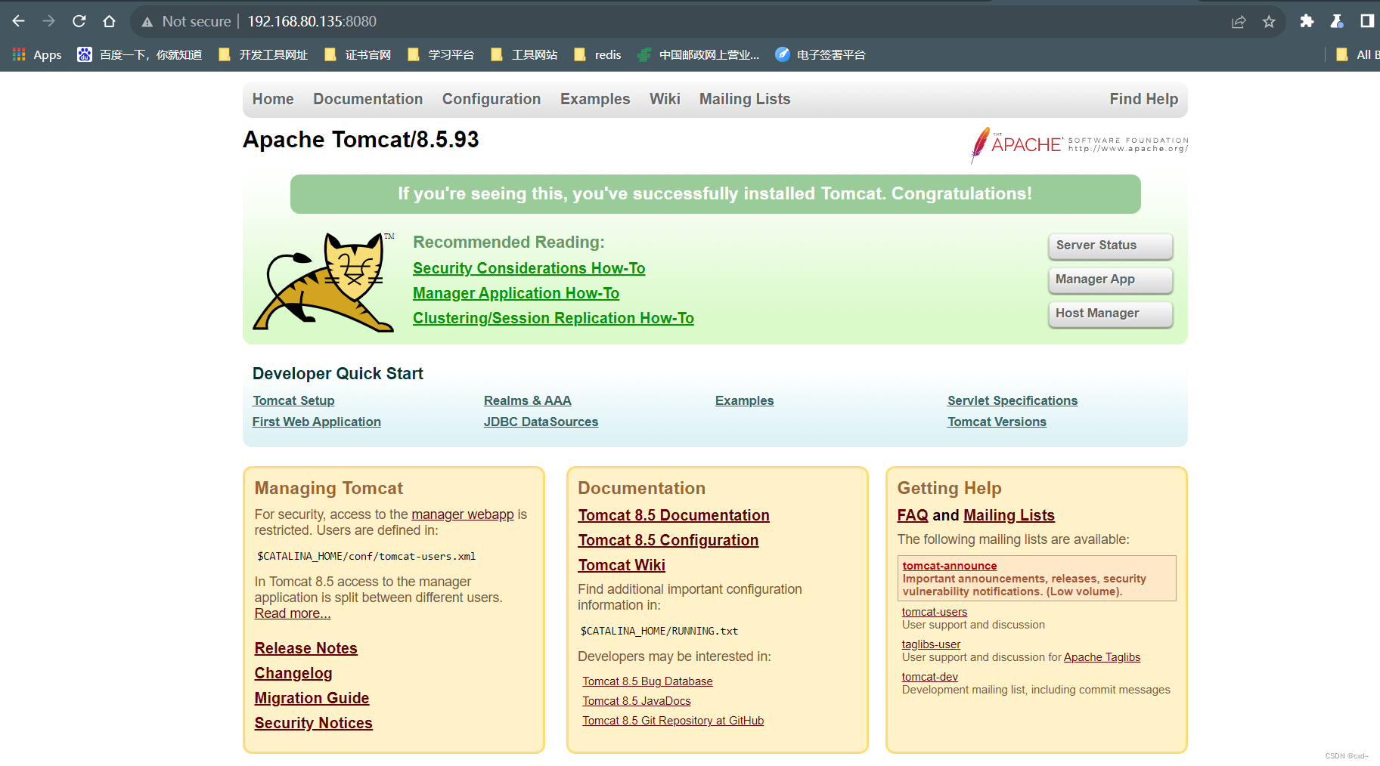Open Manager Application How-To link
Viewport: 1380px width, 766px height.
point(516,293)
